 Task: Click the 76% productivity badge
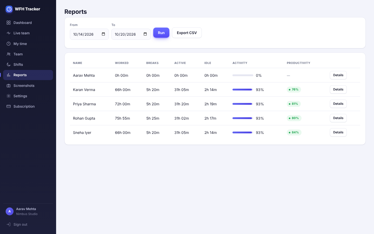[x=294, y=89]
